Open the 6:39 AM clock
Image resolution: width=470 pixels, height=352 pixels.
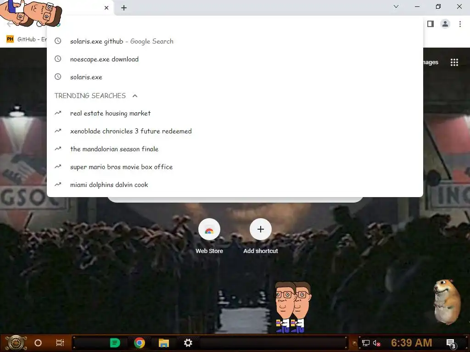tap(412, 343)
